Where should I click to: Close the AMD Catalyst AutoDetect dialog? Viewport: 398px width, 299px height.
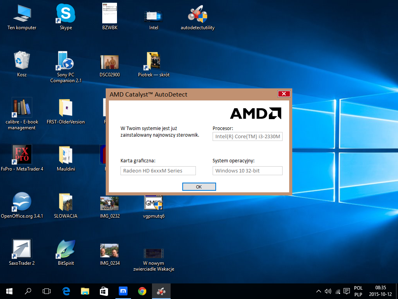click(x=284, y=94)
